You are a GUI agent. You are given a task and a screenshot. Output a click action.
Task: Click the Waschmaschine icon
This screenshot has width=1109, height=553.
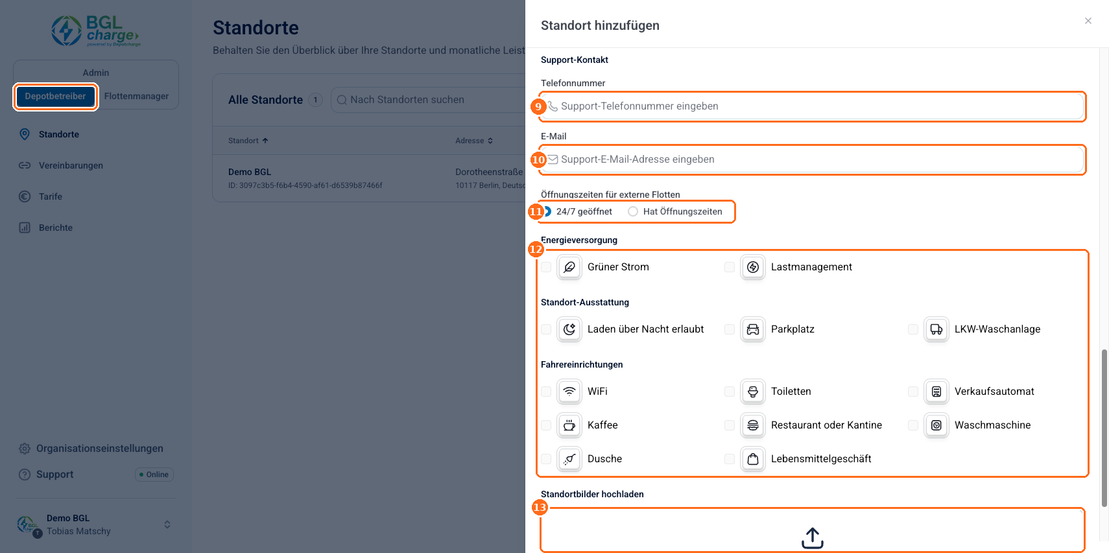click(936, 425)
